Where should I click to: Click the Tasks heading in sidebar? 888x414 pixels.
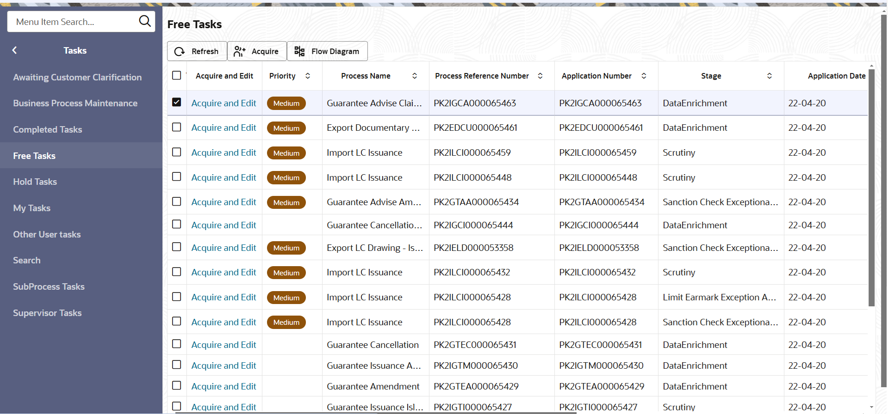point(75,50)
